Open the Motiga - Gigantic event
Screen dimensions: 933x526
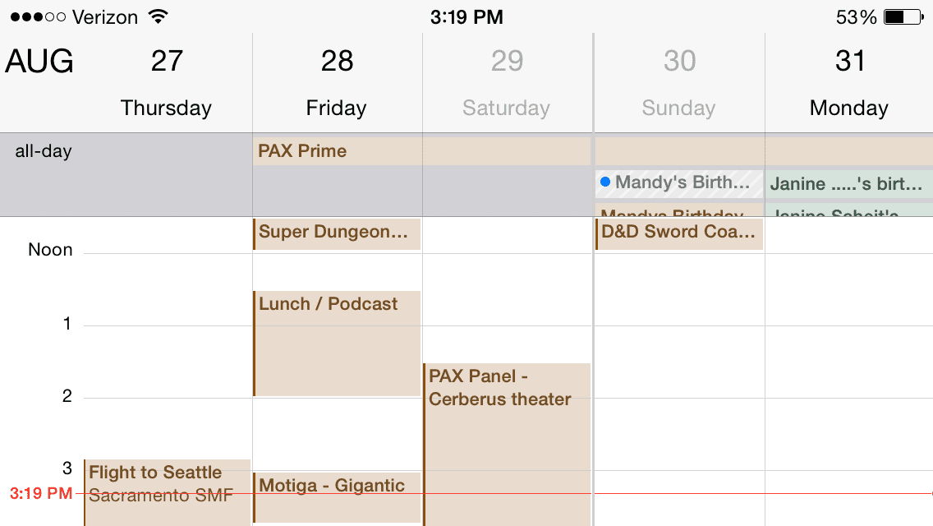[x=337, y=497]
